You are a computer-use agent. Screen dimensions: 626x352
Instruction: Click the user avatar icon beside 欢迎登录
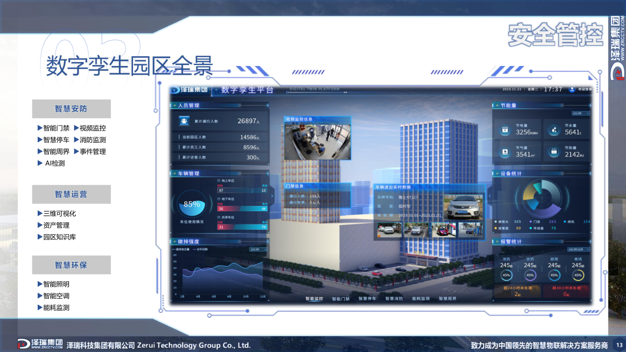[572, 89]
